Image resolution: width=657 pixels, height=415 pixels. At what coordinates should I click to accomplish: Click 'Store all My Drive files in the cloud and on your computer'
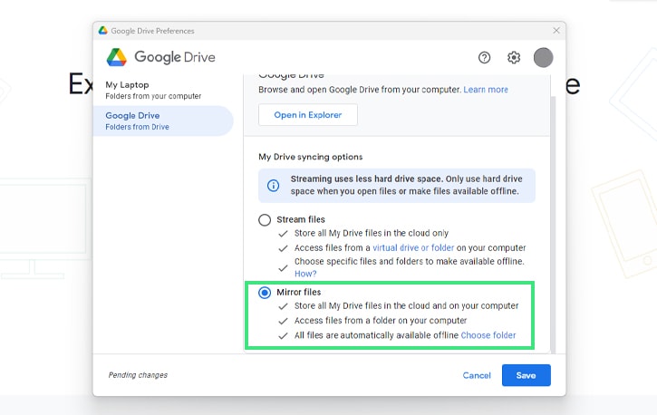[x=407, y=306]
